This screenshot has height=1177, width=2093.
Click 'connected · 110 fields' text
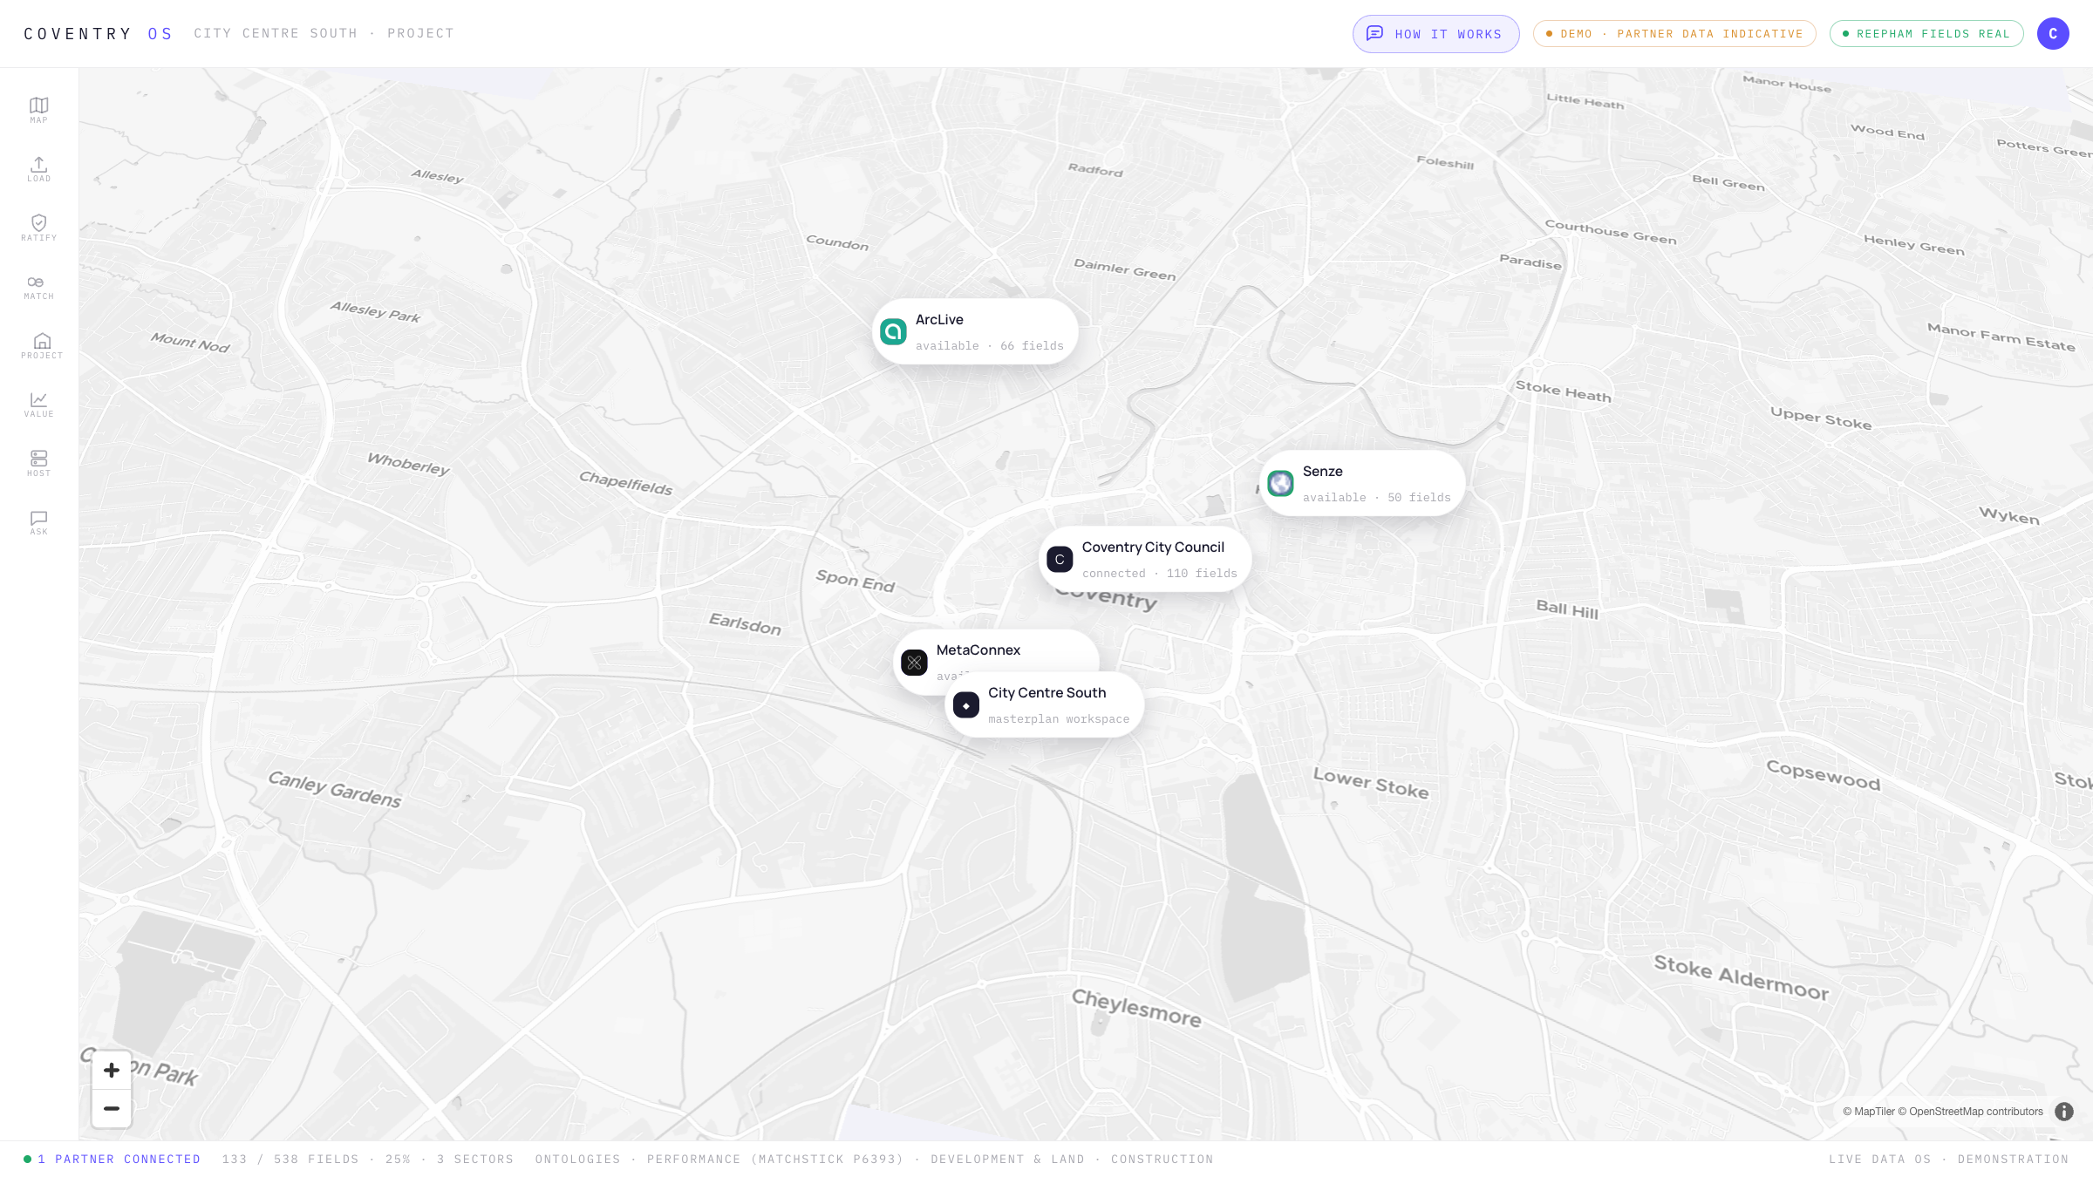click(x=1160, y=574)
